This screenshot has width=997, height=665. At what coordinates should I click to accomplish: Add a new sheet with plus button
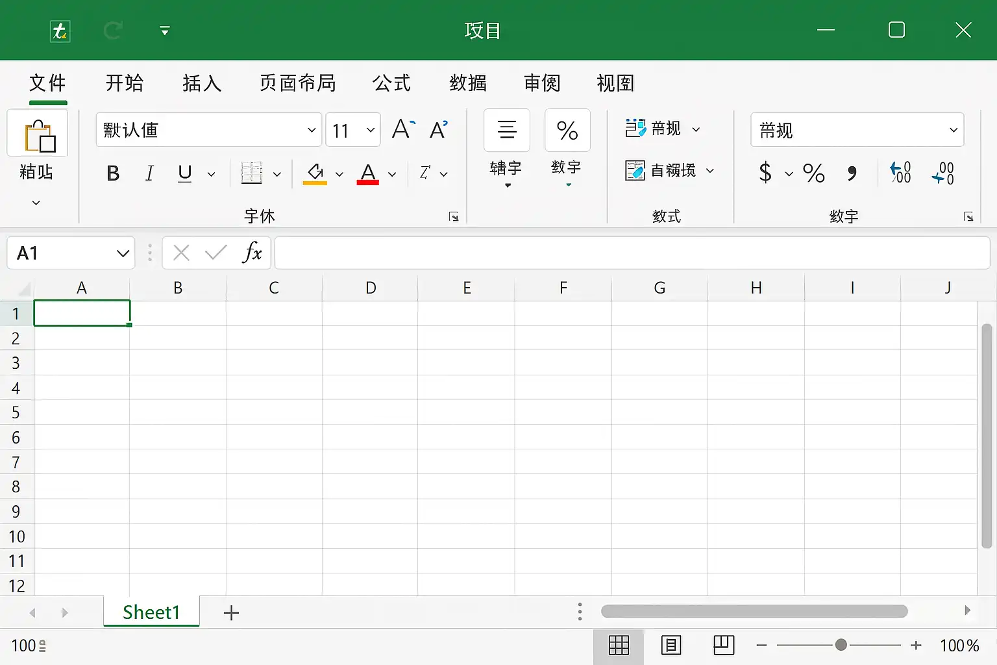point(231,612)
